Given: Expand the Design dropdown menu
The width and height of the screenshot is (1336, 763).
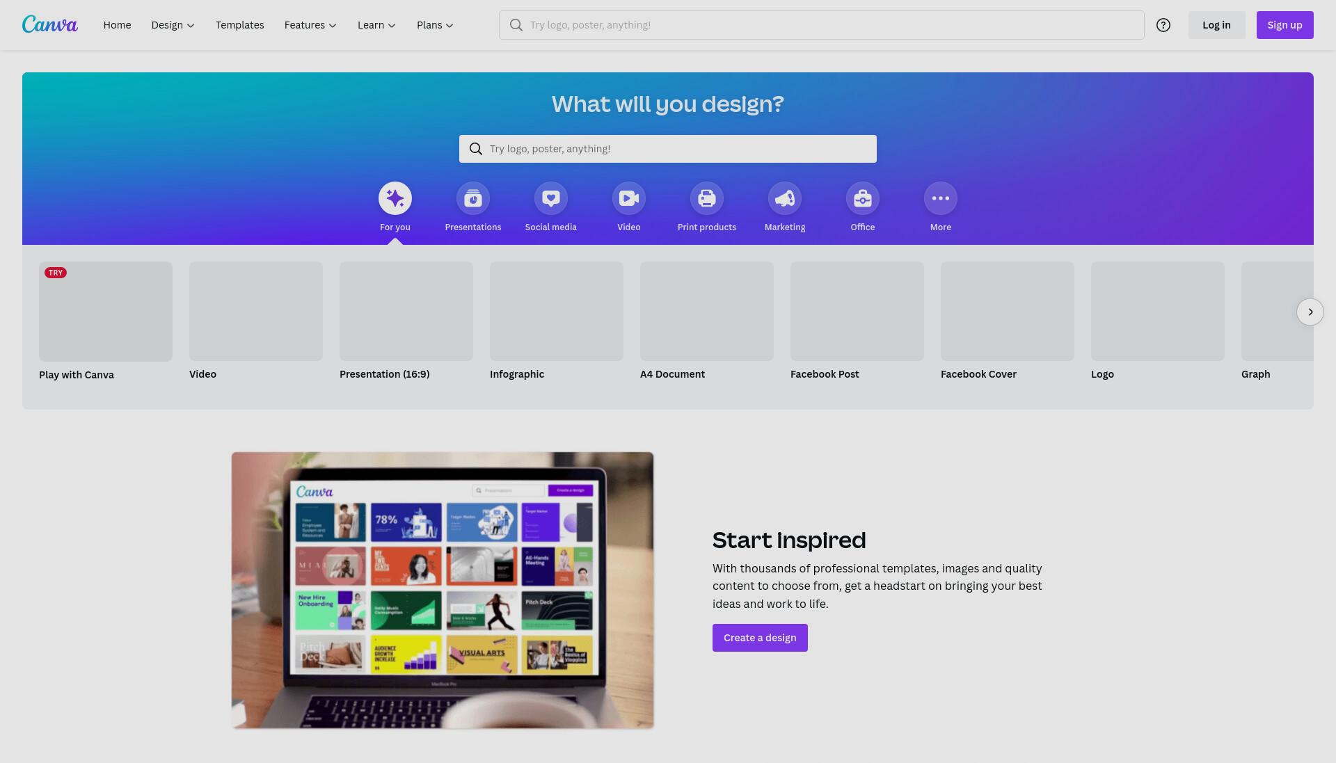Looking at the screenshot, I should tap(173, 25).
